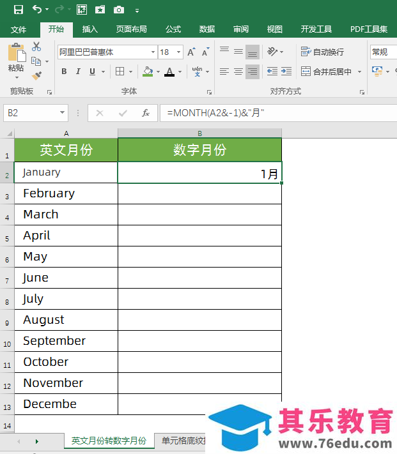This screenshot has height=454, width=397.
Task: Undo the last action
Action: click(37, 10)
